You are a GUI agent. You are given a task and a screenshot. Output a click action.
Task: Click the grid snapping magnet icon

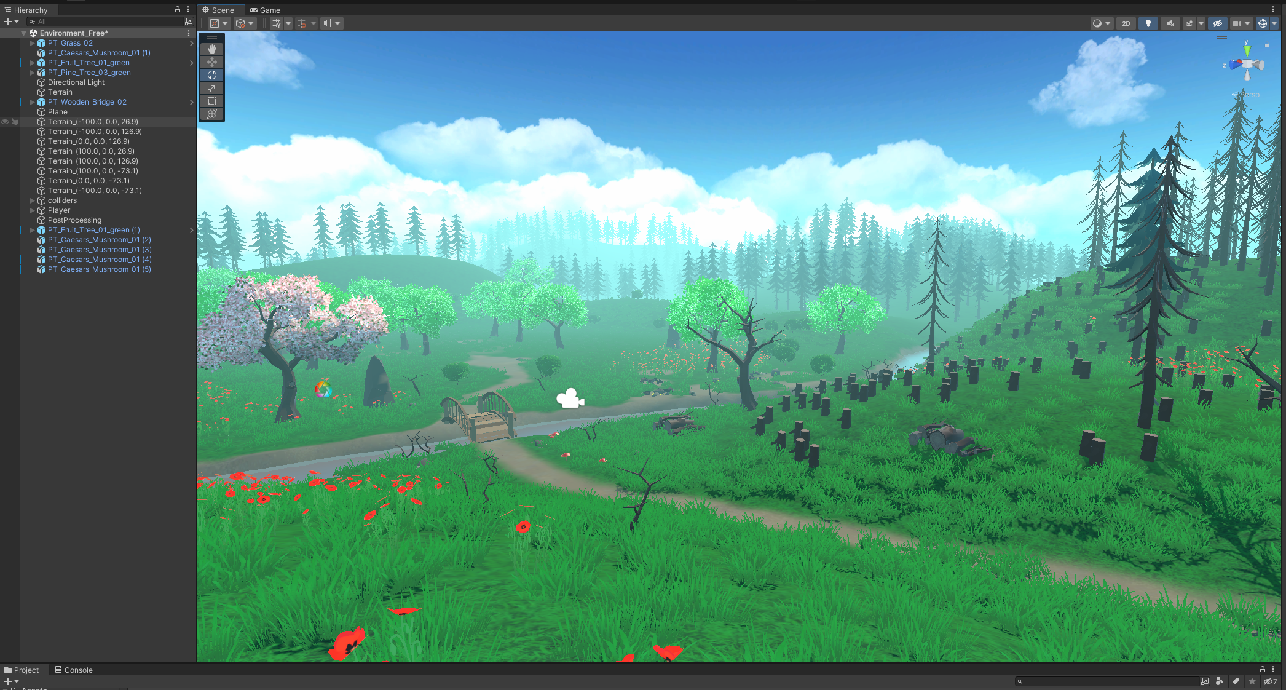coord(302,23)
